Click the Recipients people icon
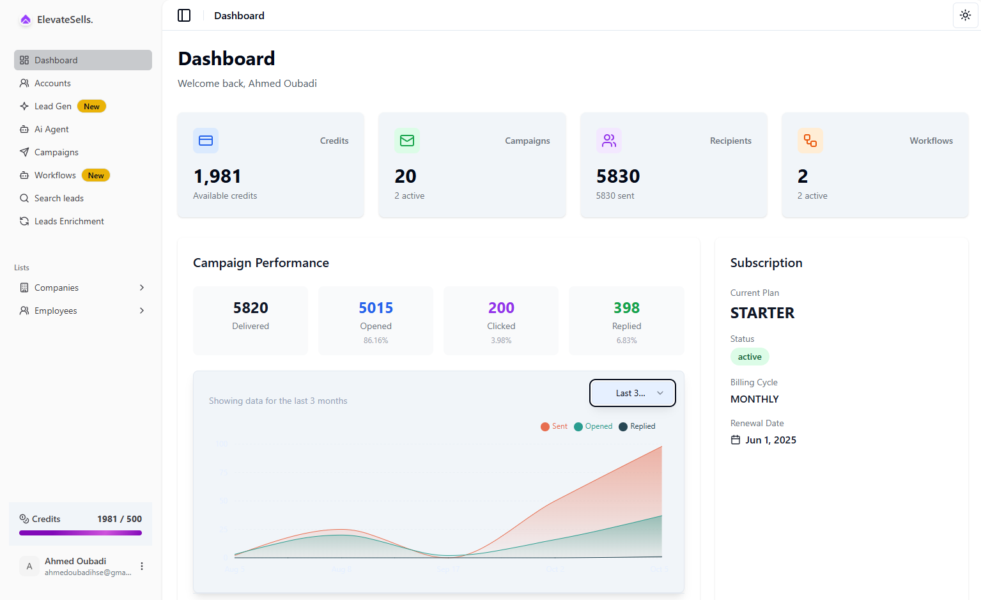 pyautogui.click(x=609, y=141)
